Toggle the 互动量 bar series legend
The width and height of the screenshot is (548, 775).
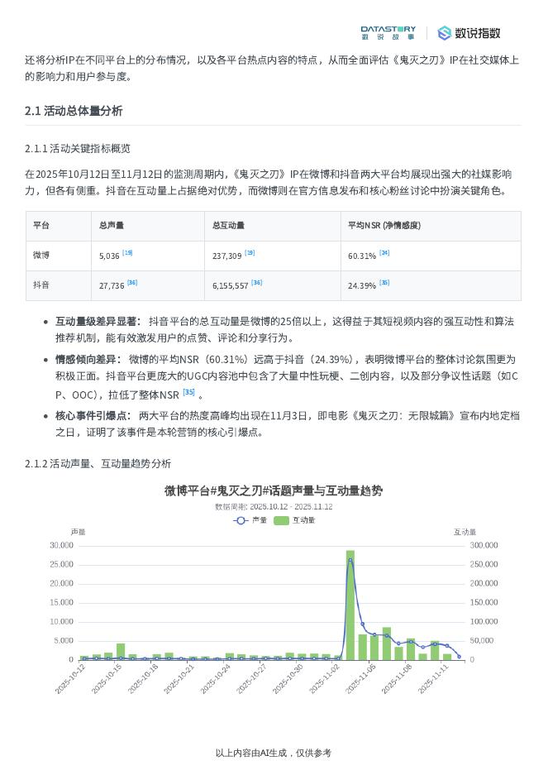click(x=294, y=520)
